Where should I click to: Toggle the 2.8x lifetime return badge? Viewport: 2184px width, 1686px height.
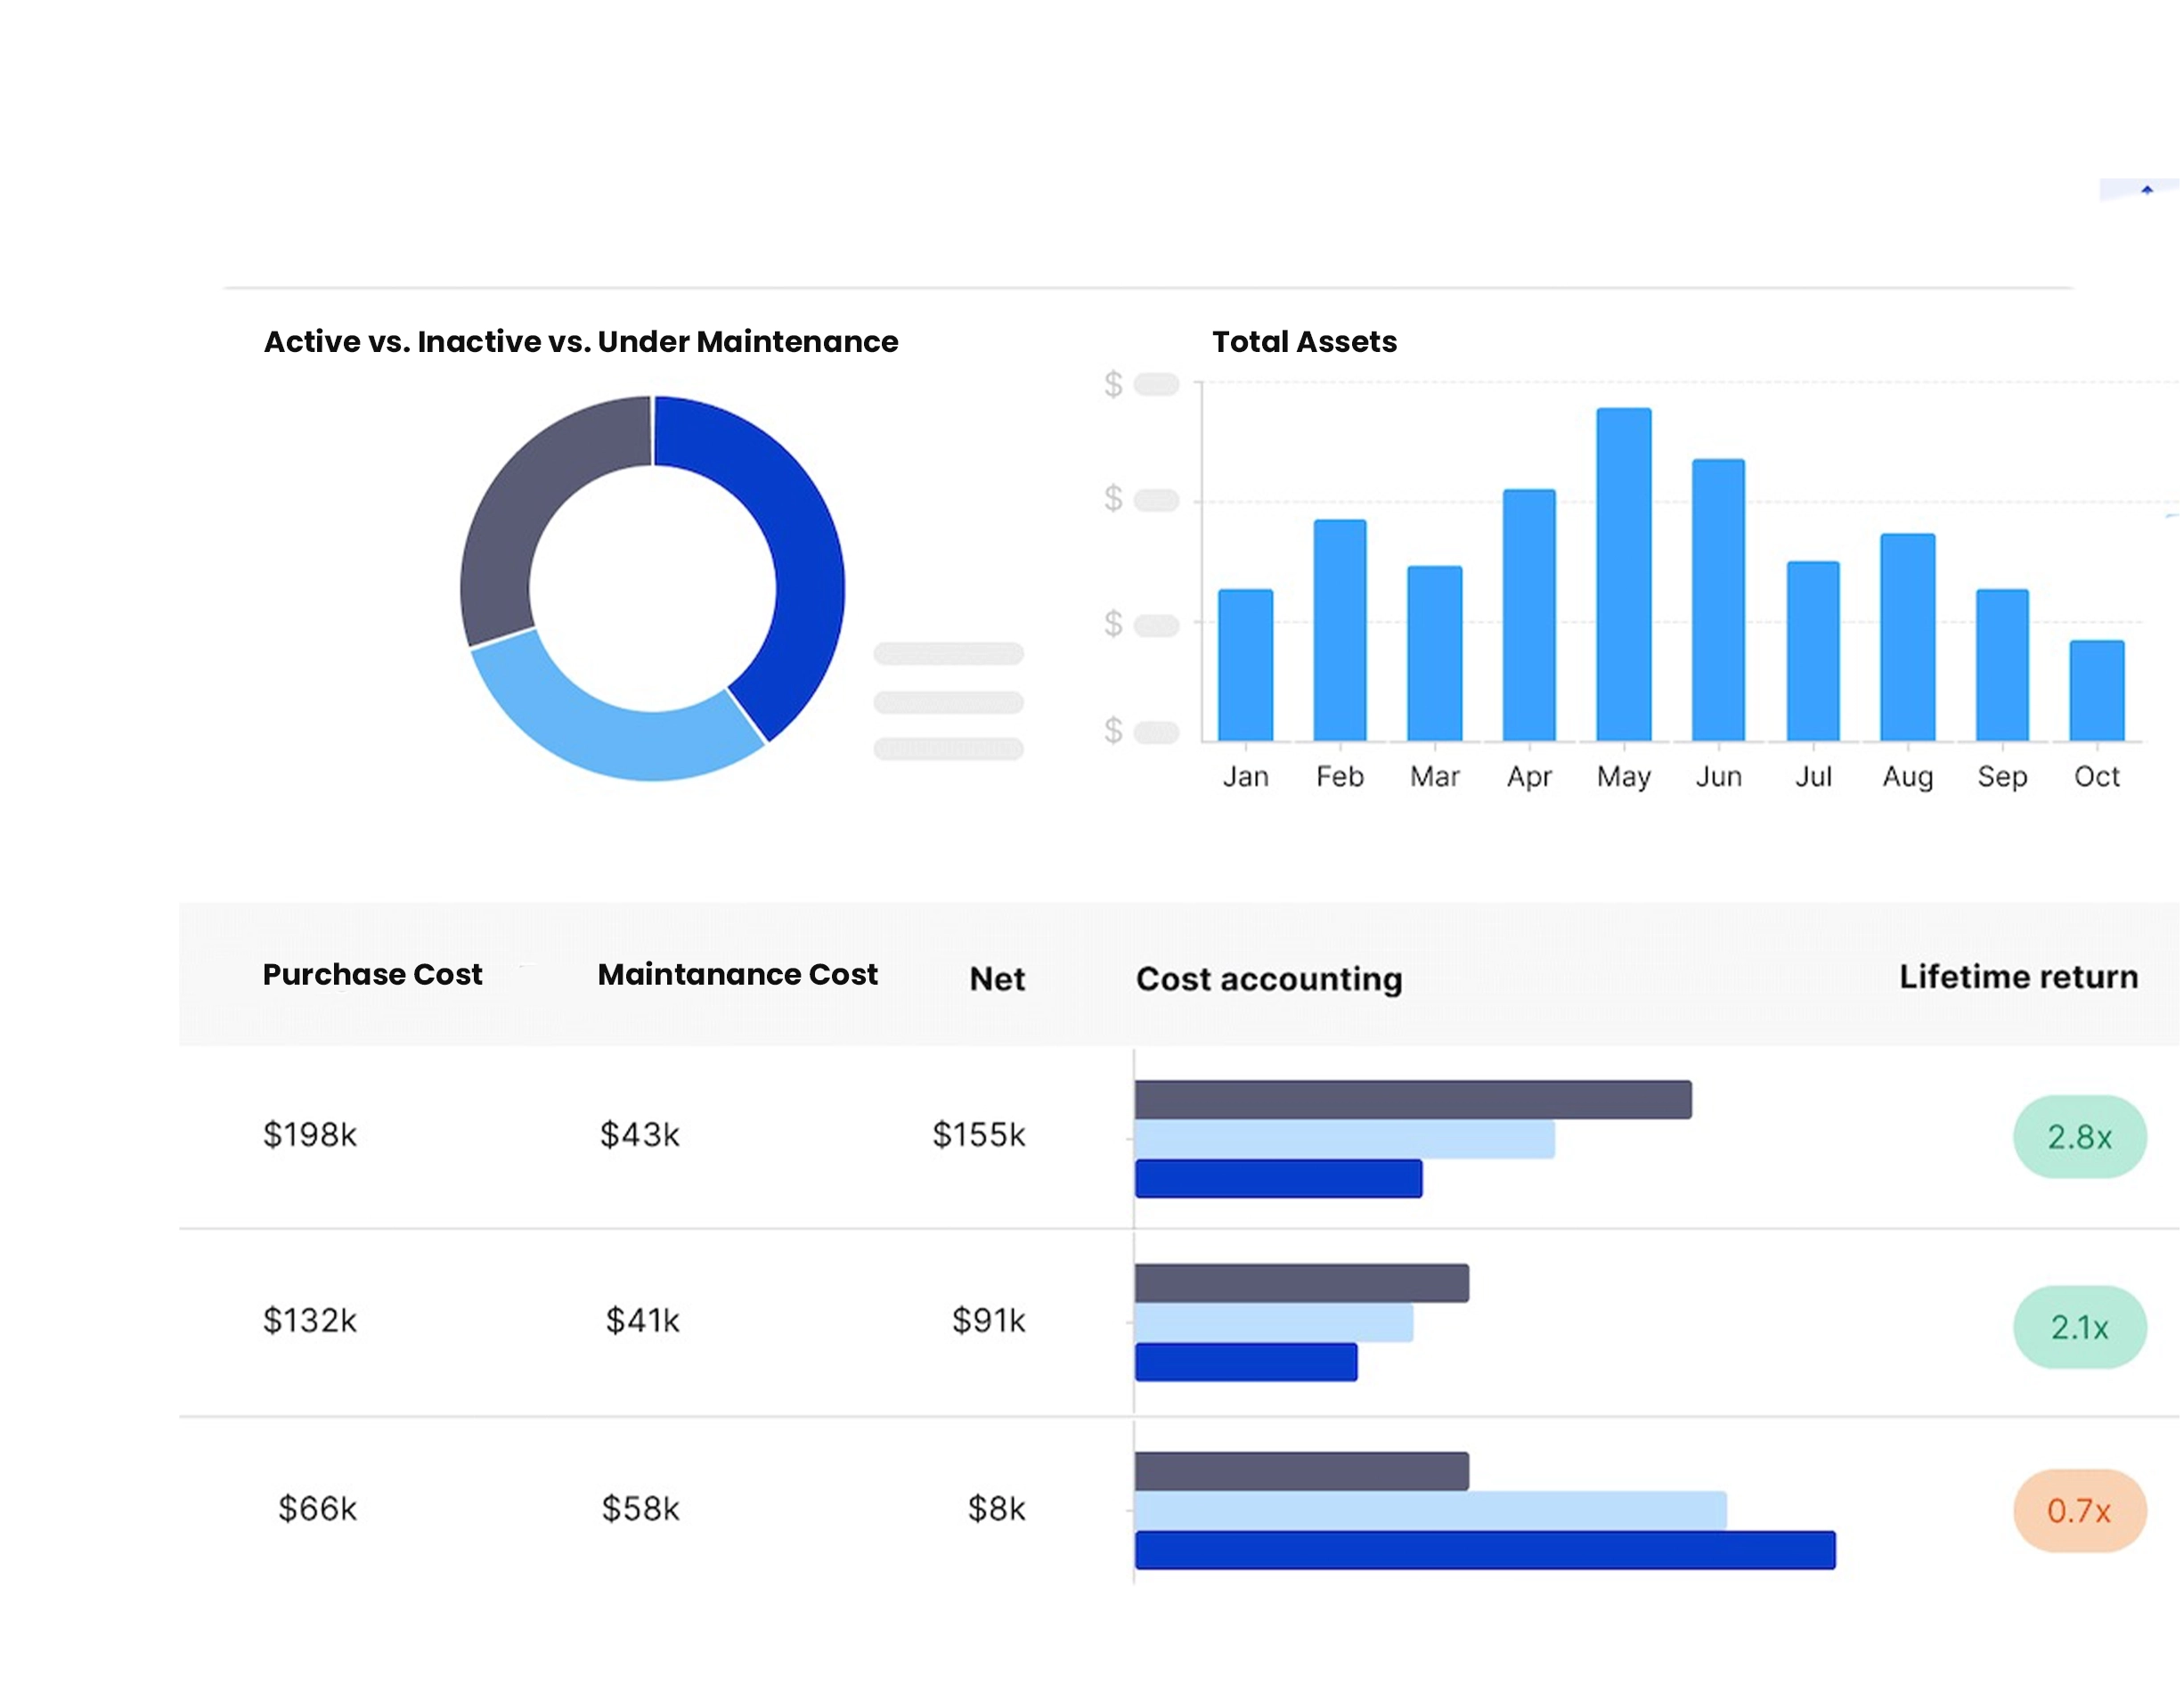[x=2078, y=1135]
